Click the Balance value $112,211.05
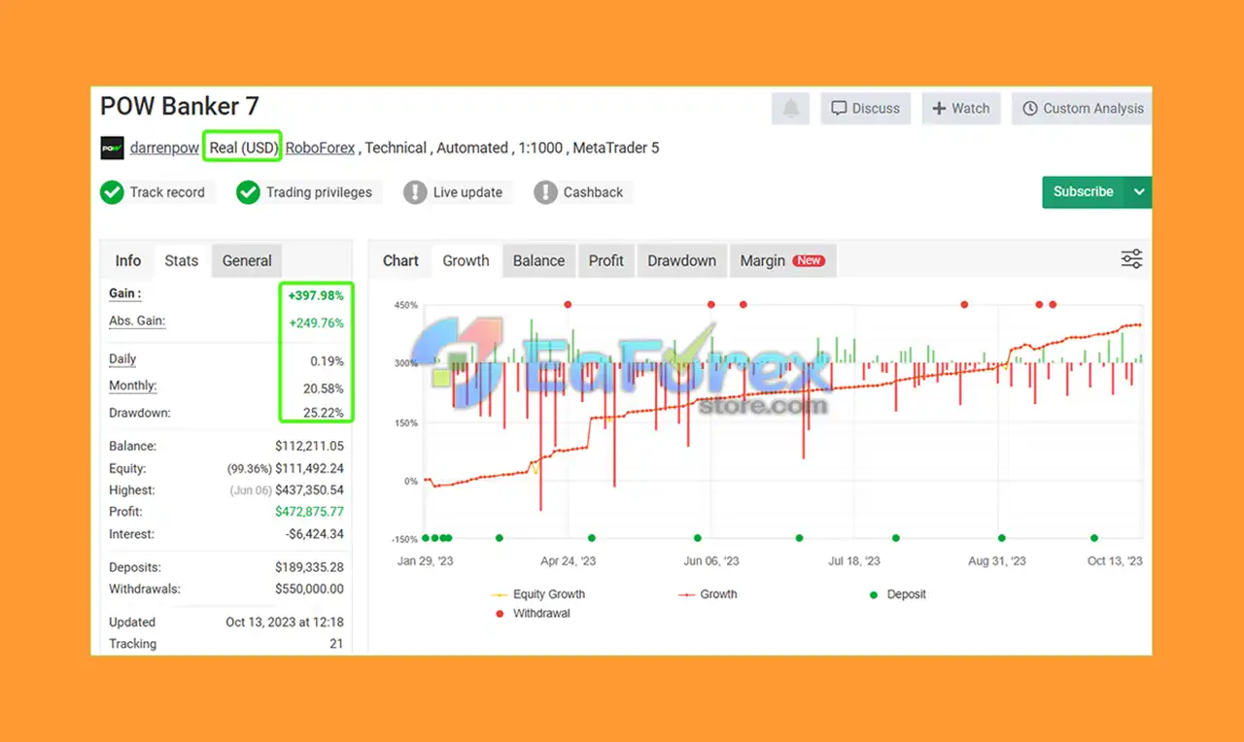Image resolution: width=1244 pixels, height=742 pixels. coord(309,447)
